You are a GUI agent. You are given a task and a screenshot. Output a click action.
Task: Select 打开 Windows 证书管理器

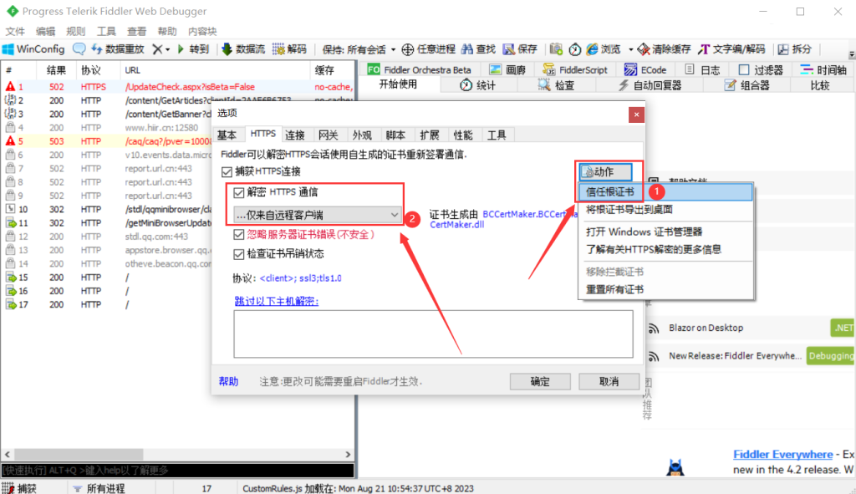pyautogui.click(x=665, y=232)
